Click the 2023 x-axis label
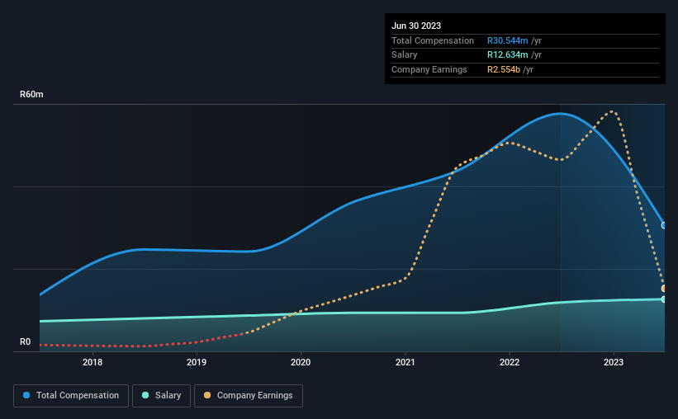 click(x=614, y=362)
